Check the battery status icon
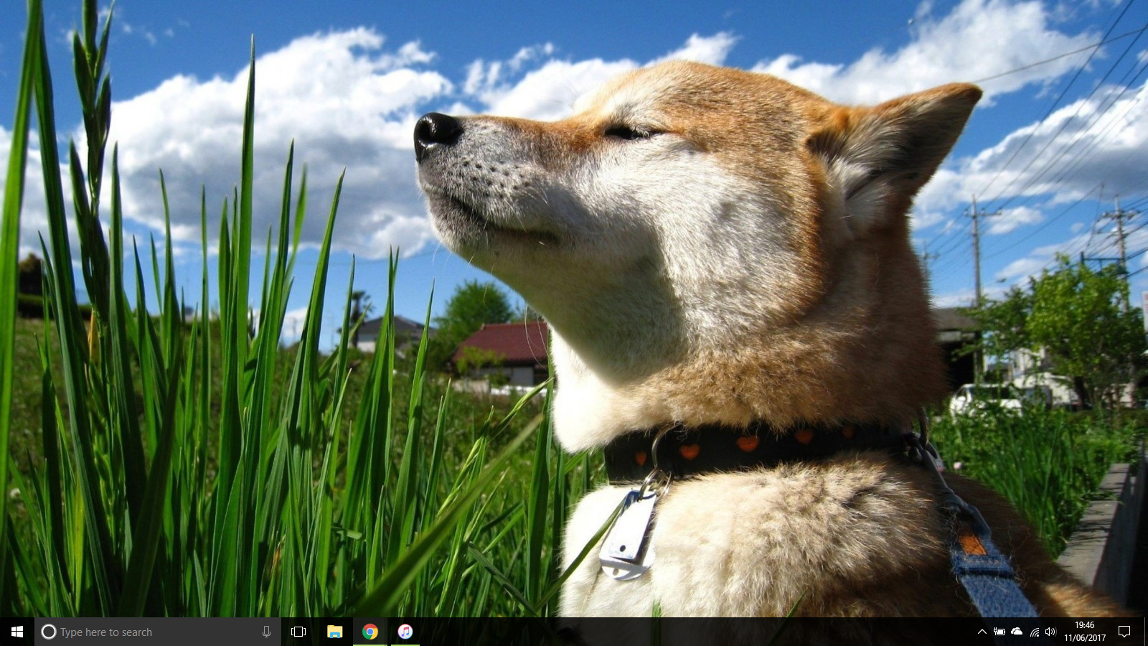The image size is (1148, 646). pos(999,632)
